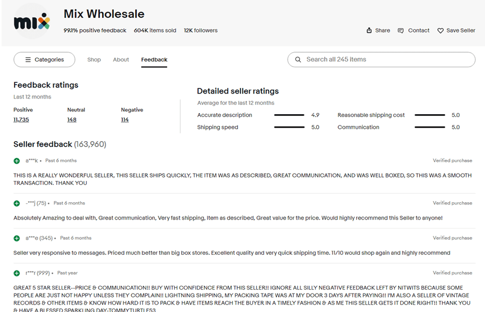Click the 'GREAT 5 STAR SELLER' review text
The height and width of the screenshot is (312, 485).
click(x=242, y=299)
